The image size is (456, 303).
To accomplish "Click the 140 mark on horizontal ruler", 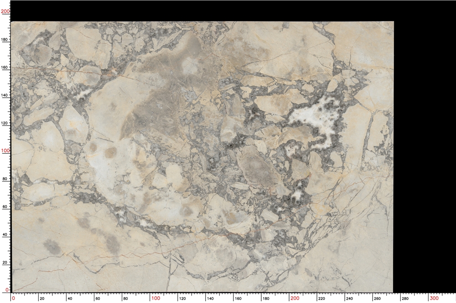I will (x=210, y=298).
